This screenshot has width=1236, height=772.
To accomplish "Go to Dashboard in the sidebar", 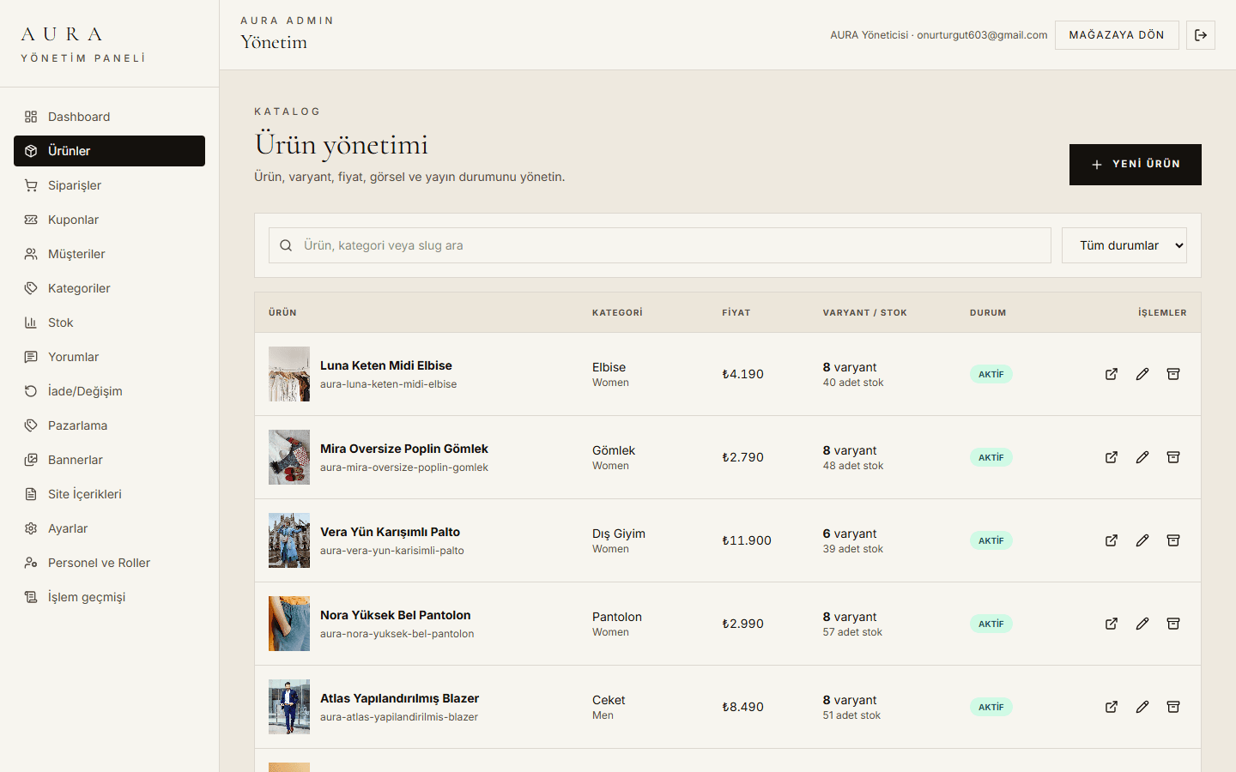I will coord(109,117).
